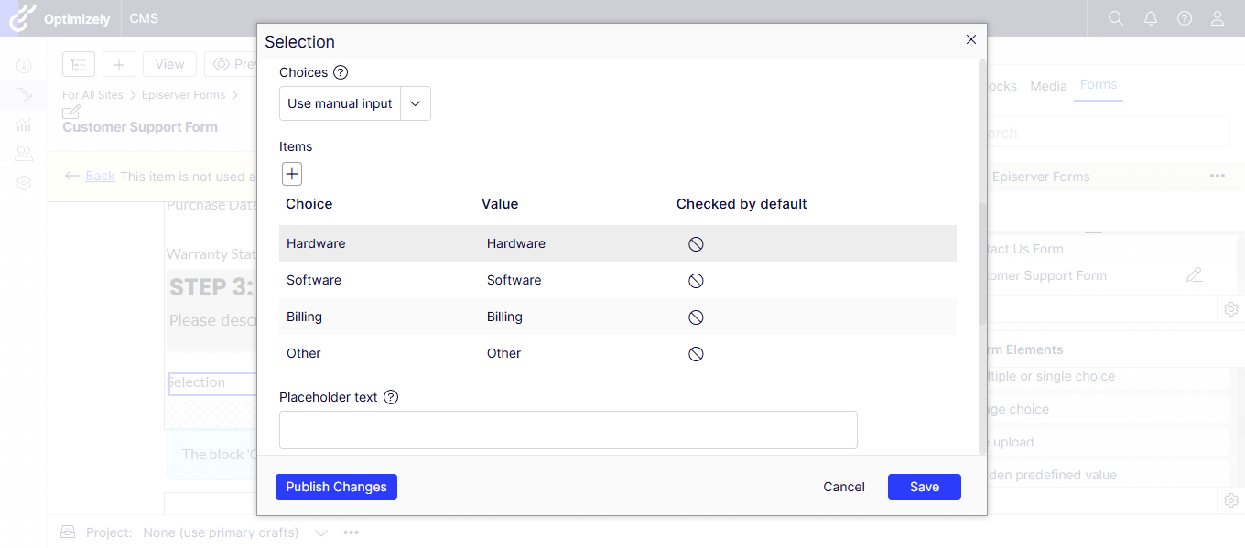1245x548 pixels.
Task: Toggle Software checked by default
Action: coord(696,281)
